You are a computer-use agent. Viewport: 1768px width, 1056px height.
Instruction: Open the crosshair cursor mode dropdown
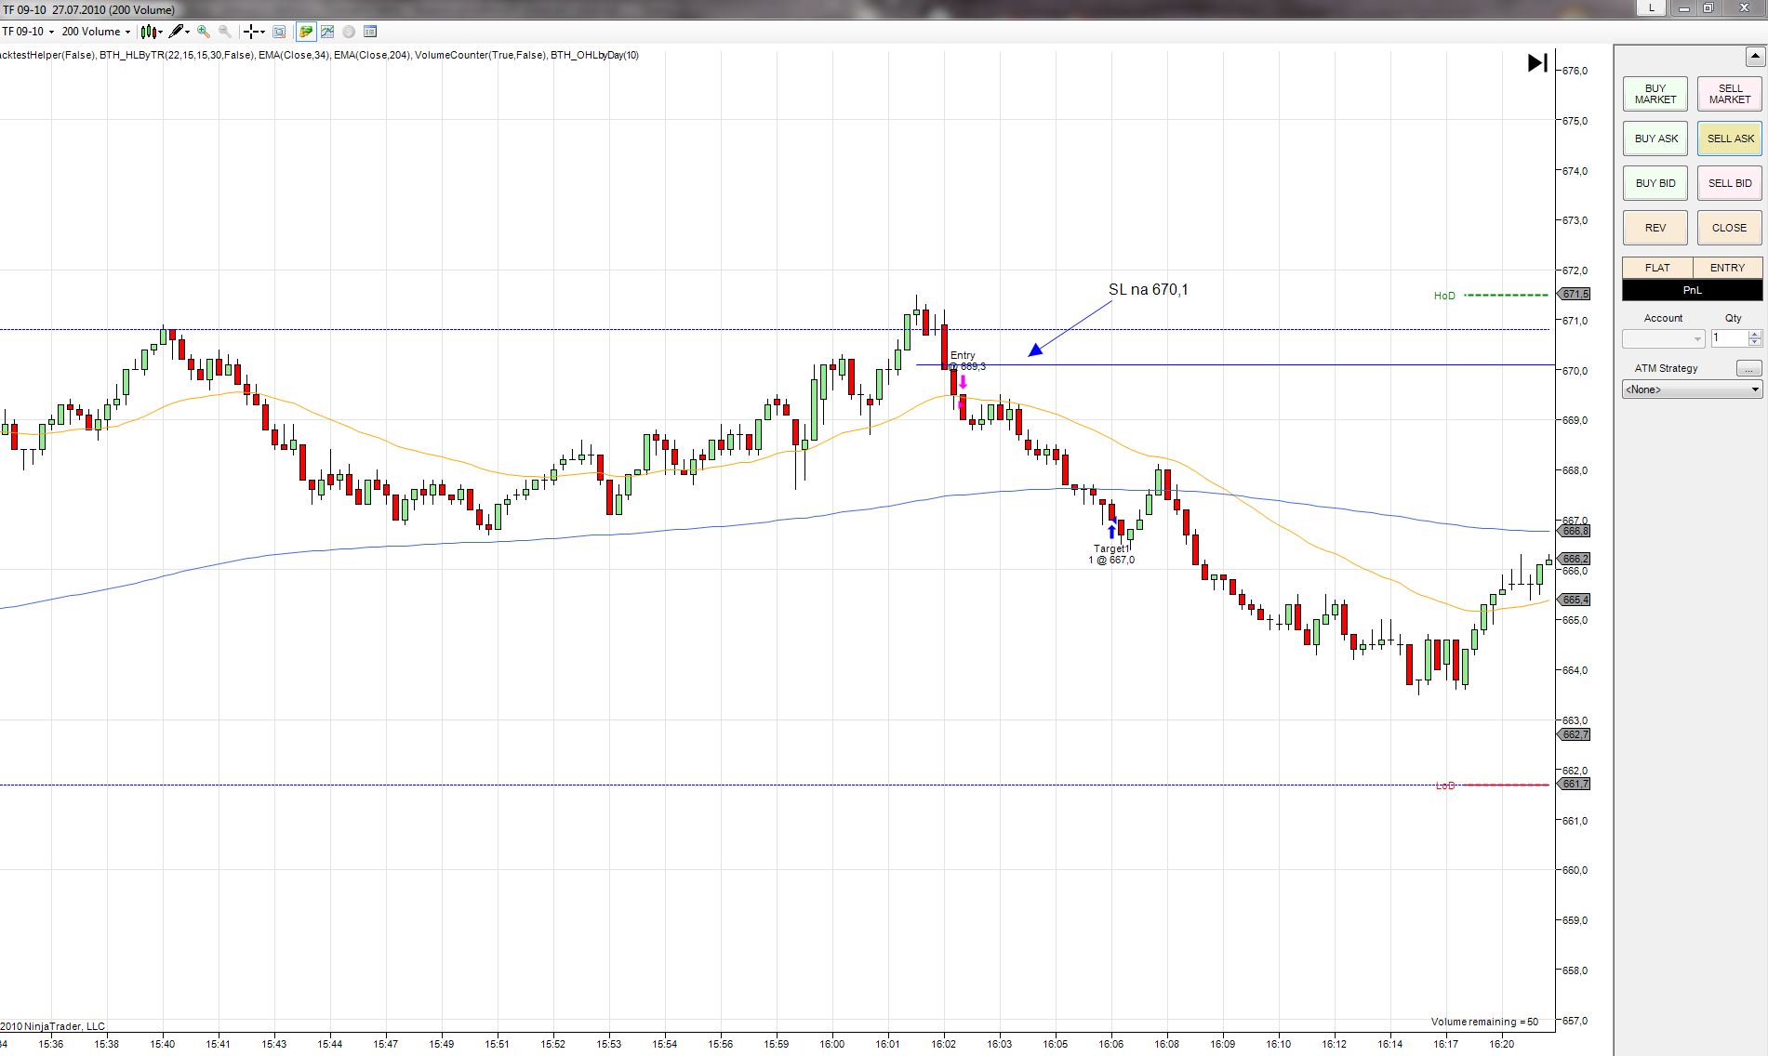pos(255,32)
